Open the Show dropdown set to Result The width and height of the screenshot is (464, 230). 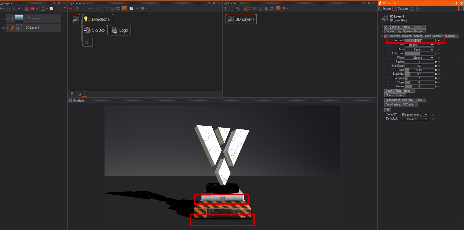click(x=419, y=49)
